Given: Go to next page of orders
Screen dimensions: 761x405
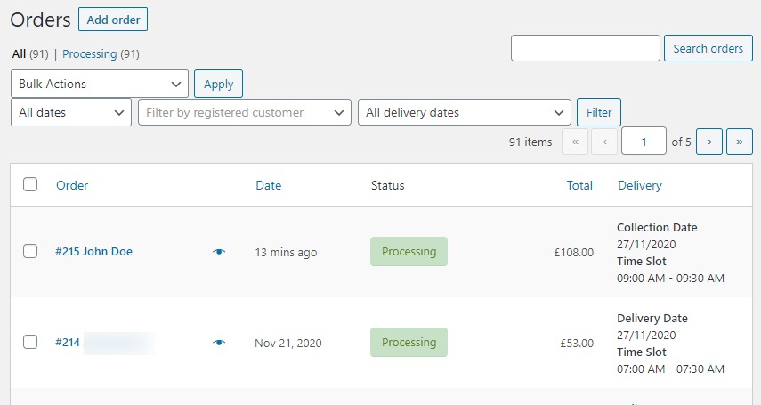Looking at the screenshot, I should [708, 142].
